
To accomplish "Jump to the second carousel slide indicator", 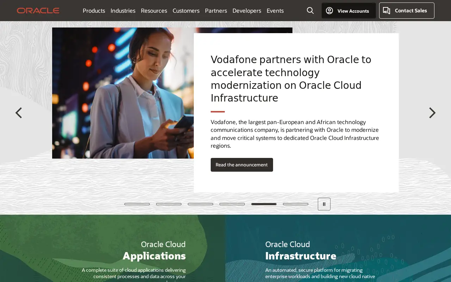I will (x=169, y=204).
